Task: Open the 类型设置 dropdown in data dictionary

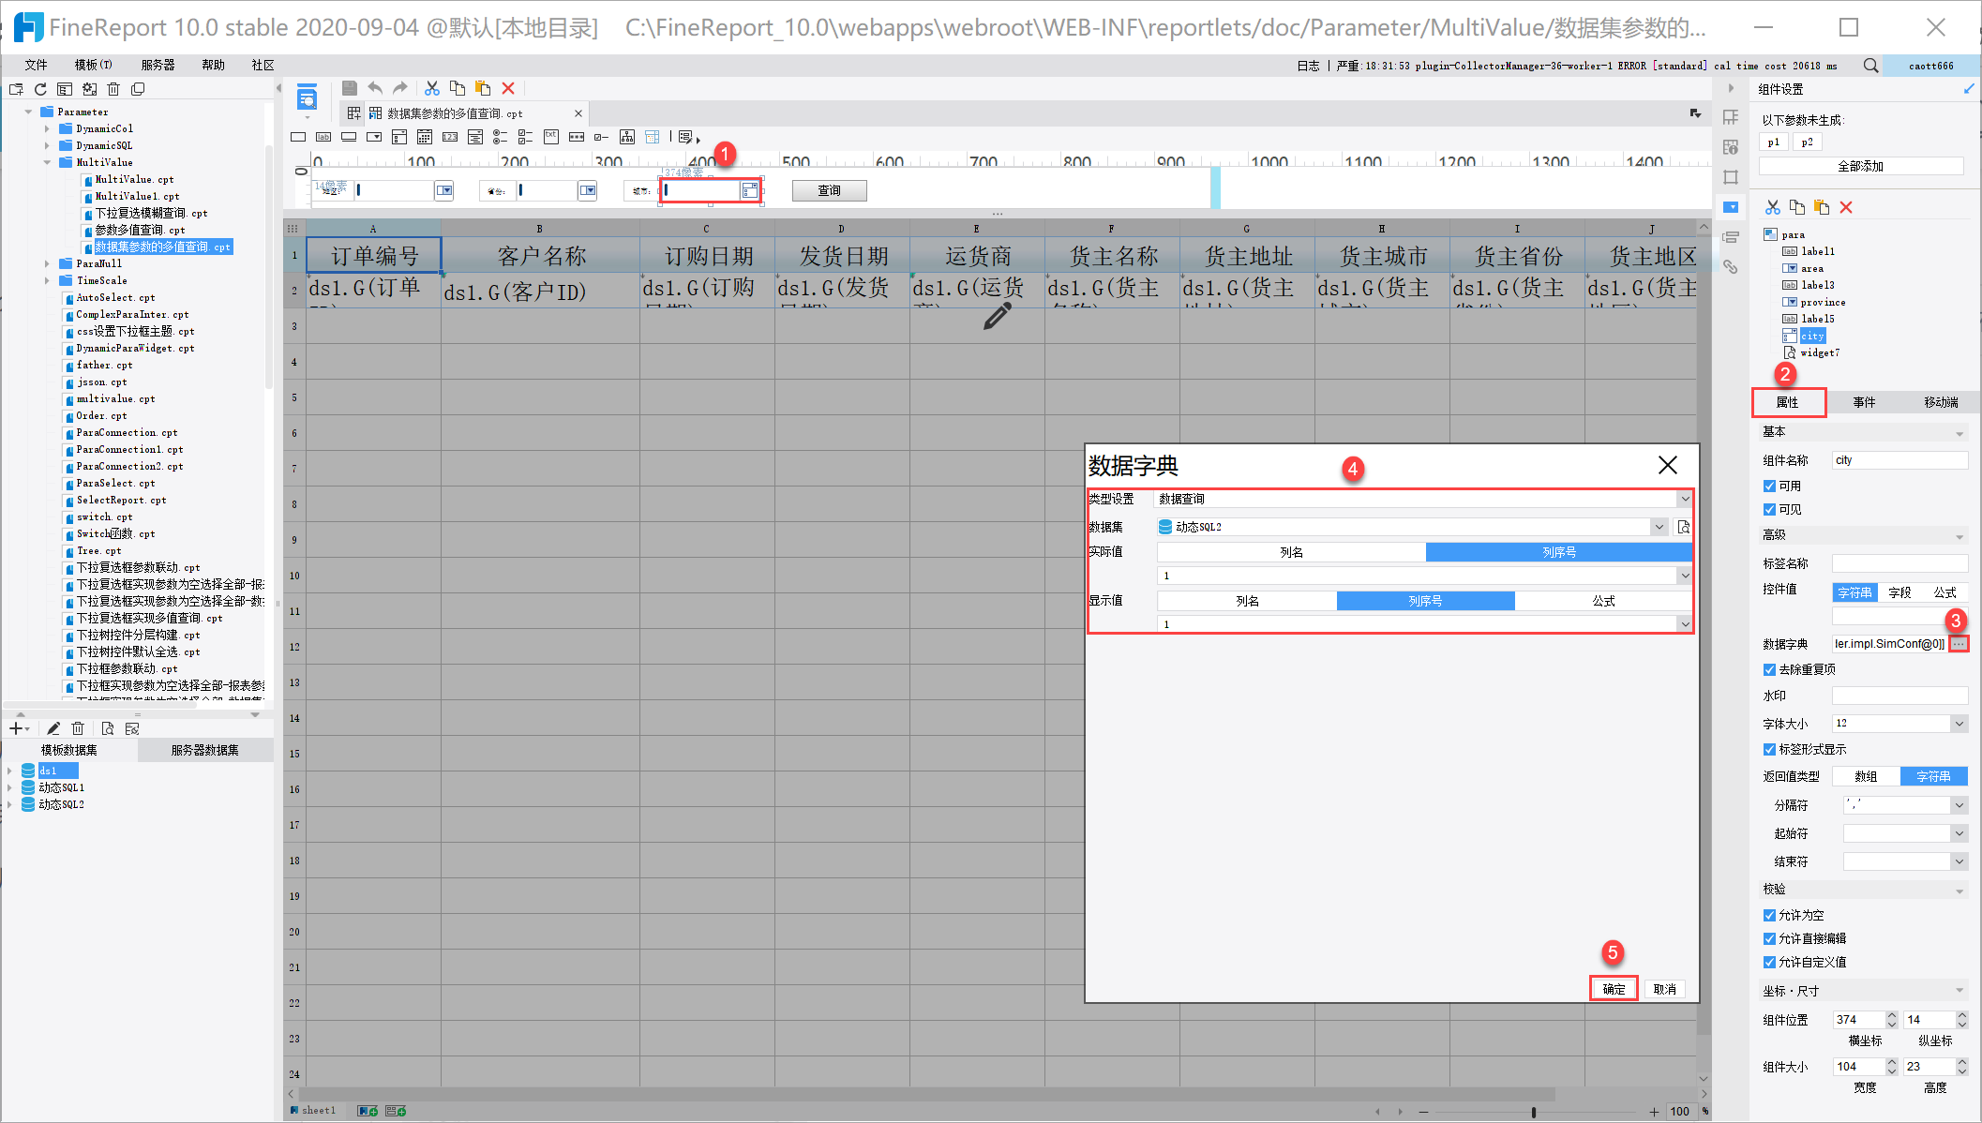Action: point(1685,499)
